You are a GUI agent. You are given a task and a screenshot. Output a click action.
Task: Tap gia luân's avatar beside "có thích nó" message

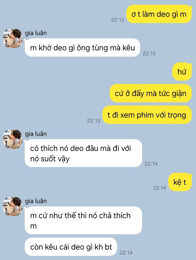point(13,139)
